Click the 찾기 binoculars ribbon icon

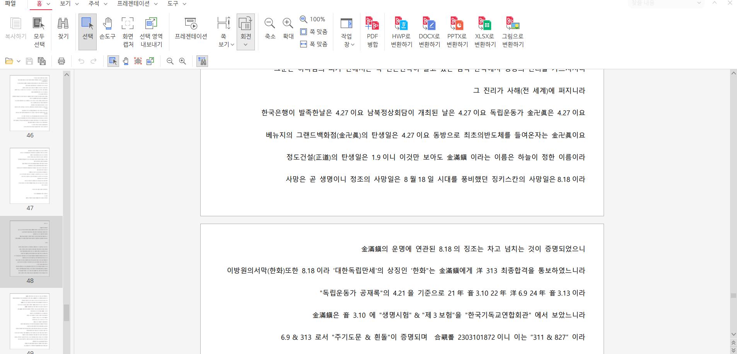click(63, 29)
